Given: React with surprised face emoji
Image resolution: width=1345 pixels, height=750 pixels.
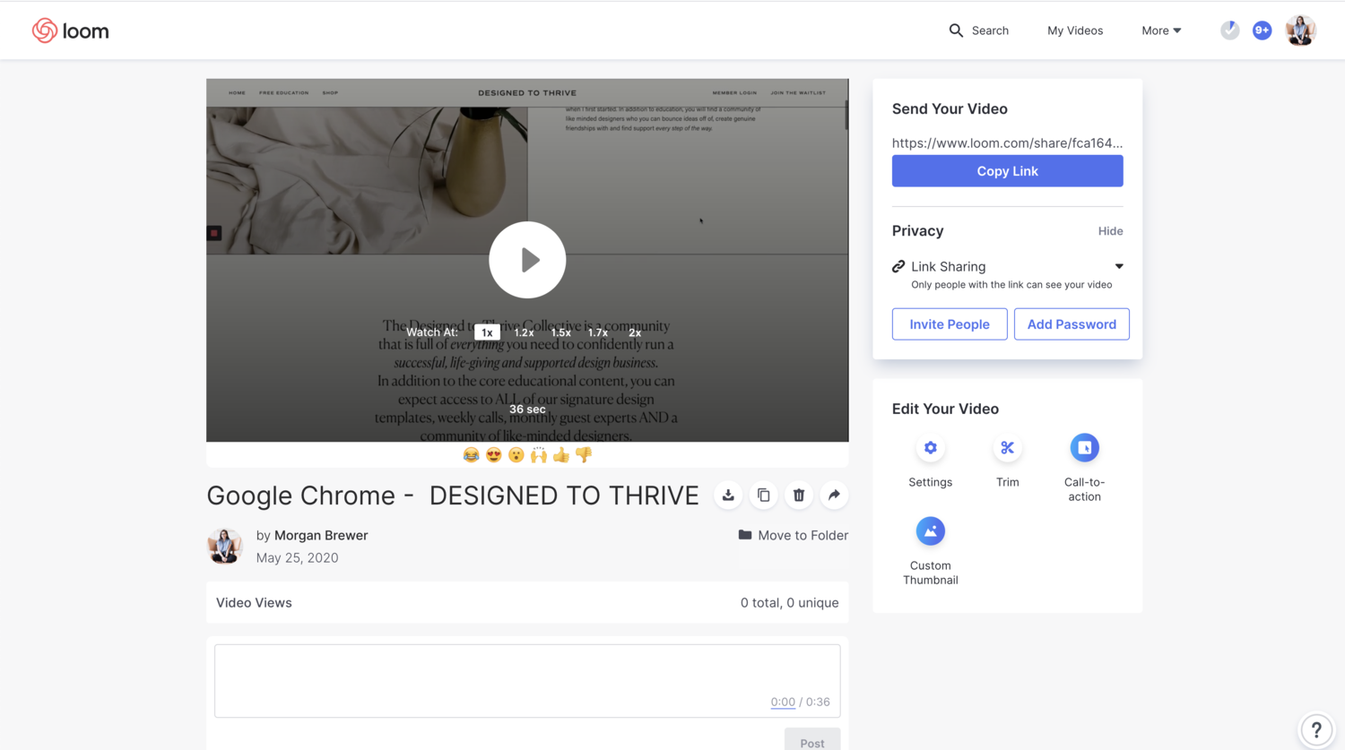Looking at the screenshot, I should (x=516, y=455).
